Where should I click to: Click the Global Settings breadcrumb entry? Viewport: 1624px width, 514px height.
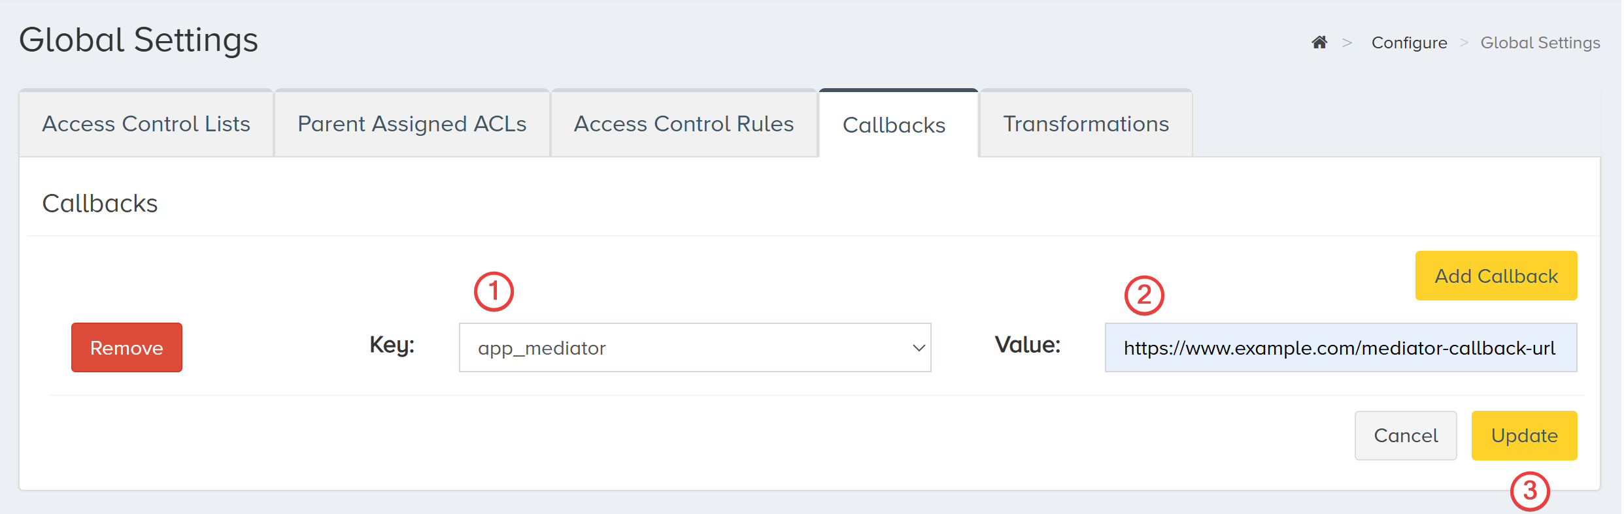[1540, 42]
